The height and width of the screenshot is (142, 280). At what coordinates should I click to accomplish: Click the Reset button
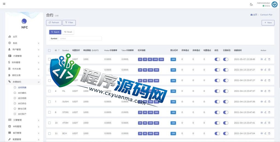pyautogui.click(x=68, y=32)
